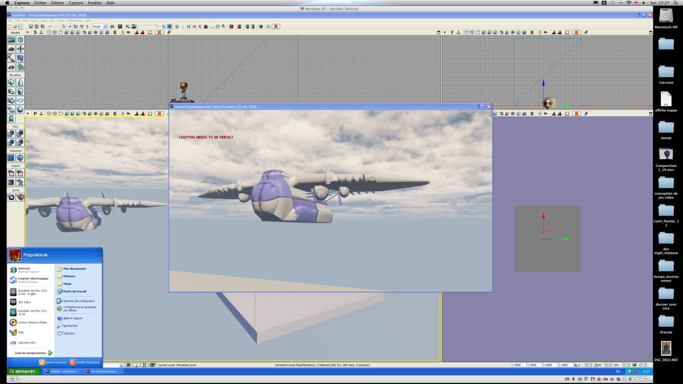Image resolution: width=683 pixels, height=384 pixels.
Task: Click the CSG Add button
Action: pos(11,134)
